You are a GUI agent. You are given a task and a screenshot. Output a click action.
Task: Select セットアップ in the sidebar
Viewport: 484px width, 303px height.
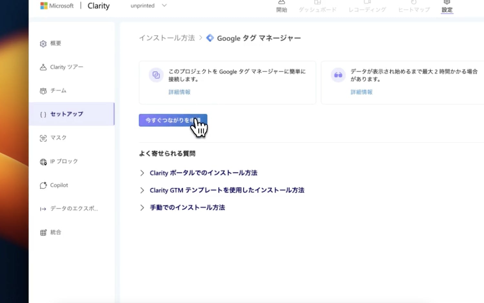66,114
